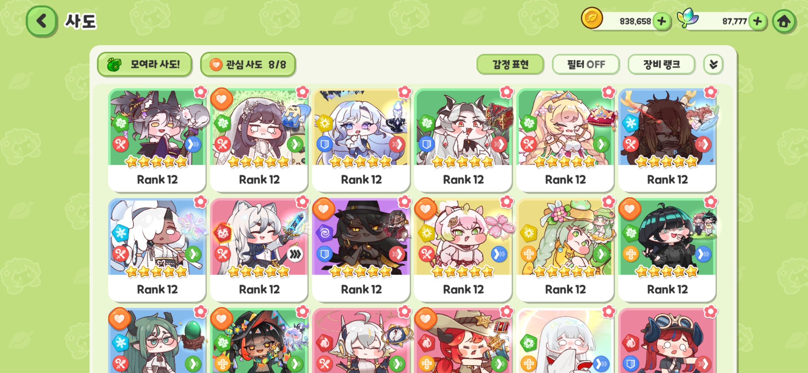The height and width of the screenshot is (373, 808).
Task: Tap the pink flower badge on the fox-eared character card
Action: click(x=201, y=92)
